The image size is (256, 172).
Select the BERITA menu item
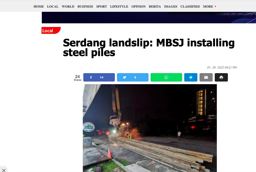click(155, 7)
